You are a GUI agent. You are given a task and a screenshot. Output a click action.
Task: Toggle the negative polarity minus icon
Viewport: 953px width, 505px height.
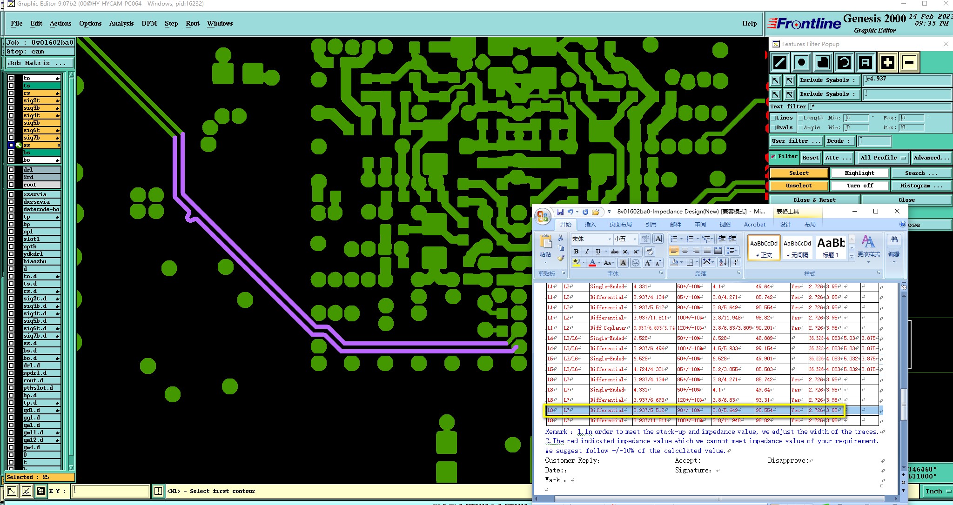click(909, 62)
